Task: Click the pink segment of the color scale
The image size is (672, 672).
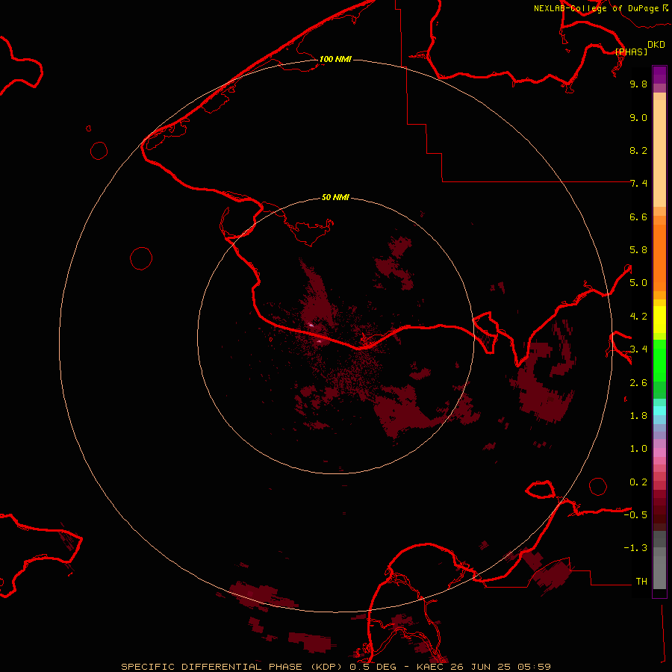Action: pyautogui.click(x=659, y=452)
